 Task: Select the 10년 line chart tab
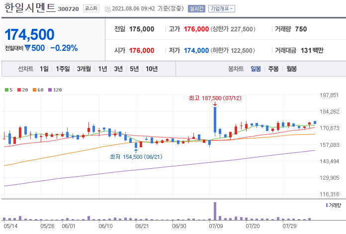pyautogui.click(x=152, y=69)
